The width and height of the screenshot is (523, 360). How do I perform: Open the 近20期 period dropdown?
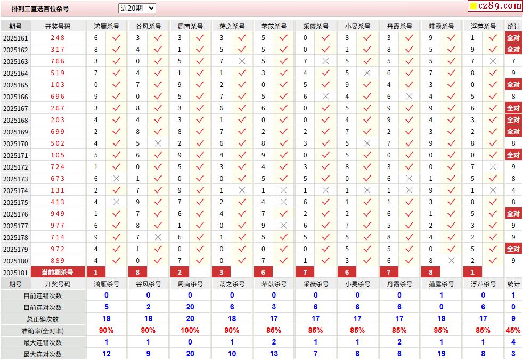coord(137,8)
